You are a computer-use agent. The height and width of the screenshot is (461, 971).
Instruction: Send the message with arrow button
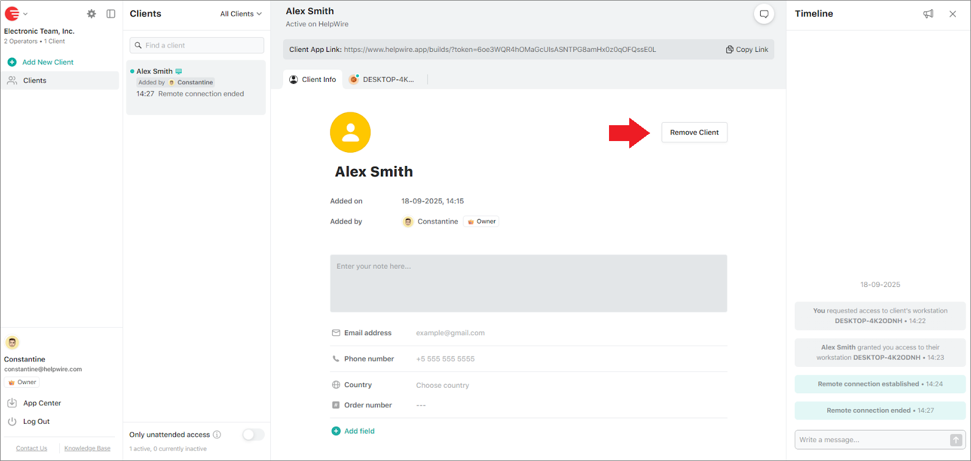956,440
